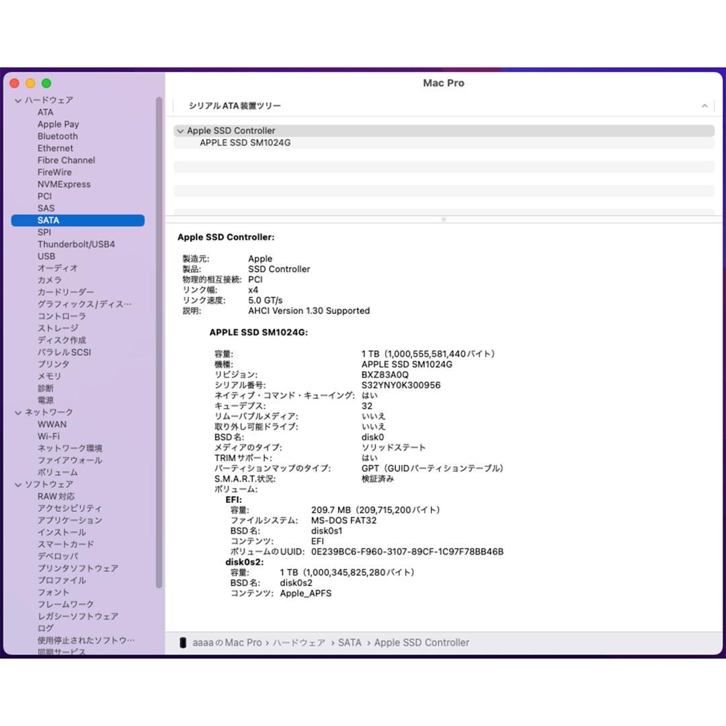The image size is (726, 726).
Task: Select USB in the sidebar
Action: coord(46,257)
